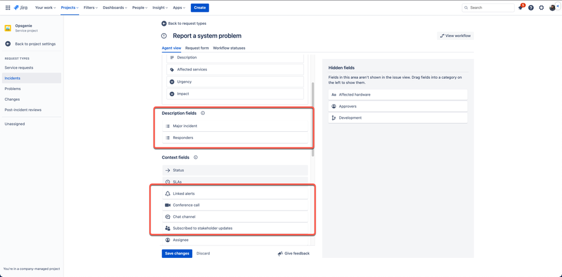
Task: Click the Approvers person icon in Hidden fields
Action: 334,106
